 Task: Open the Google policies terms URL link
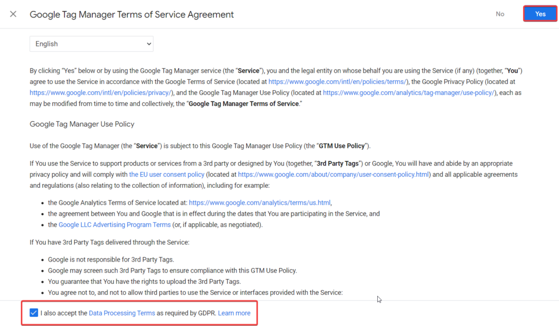tap(337, 82)
